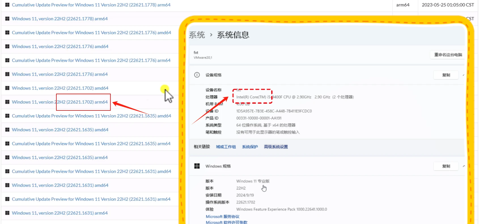Click Windows logo icon beside Windows 11 (22621.1778) arm64
This screenshot has height=224, width=479.
pyautogui.click(x=7, y=19)
